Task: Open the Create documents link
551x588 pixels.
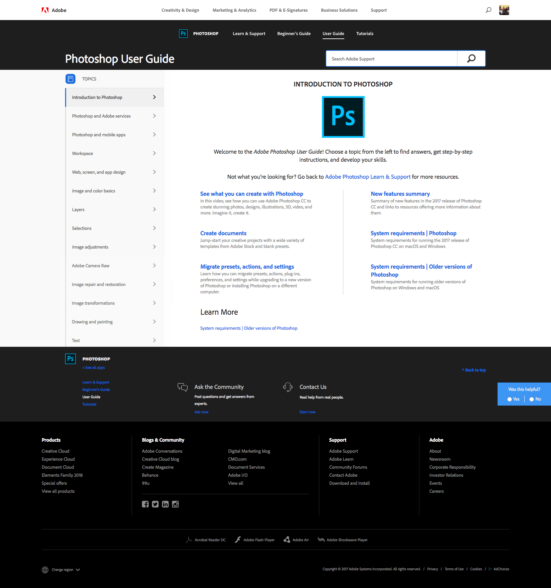Action: [x=223, y=233]
